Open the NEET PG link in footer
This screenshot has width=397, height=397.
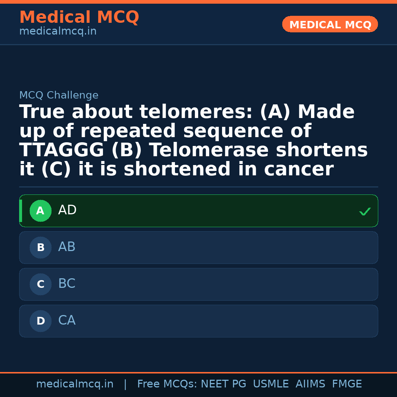[223, 384]
